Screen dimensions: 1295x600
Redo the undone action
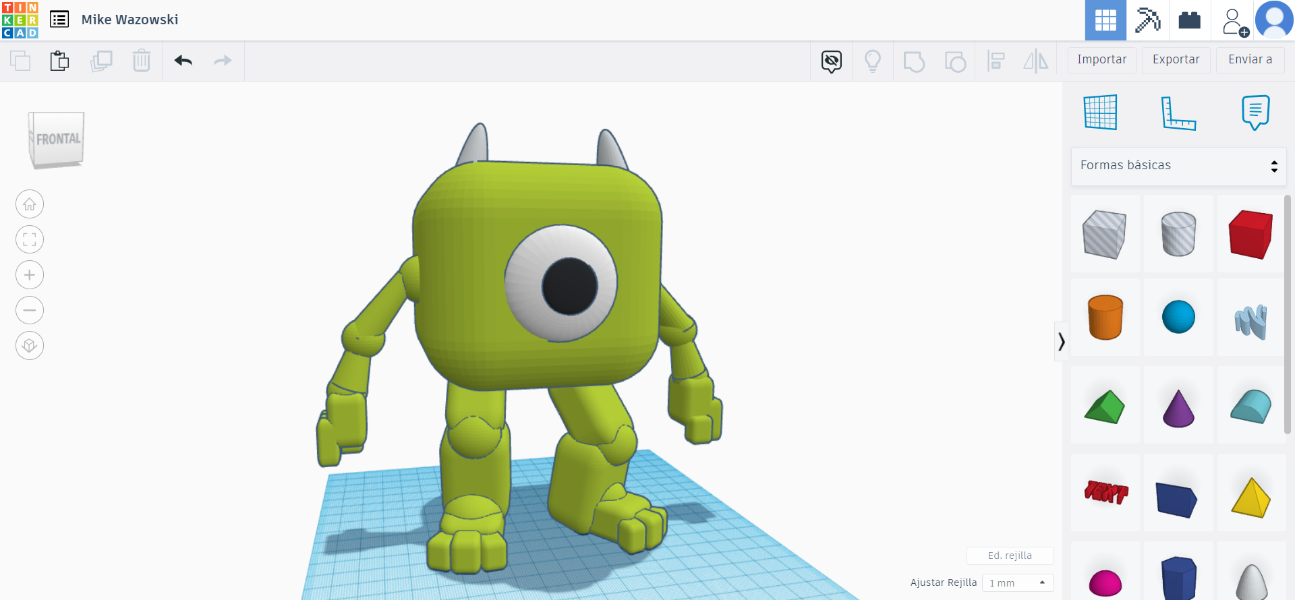pyautogui.click(x=223, y=61)
